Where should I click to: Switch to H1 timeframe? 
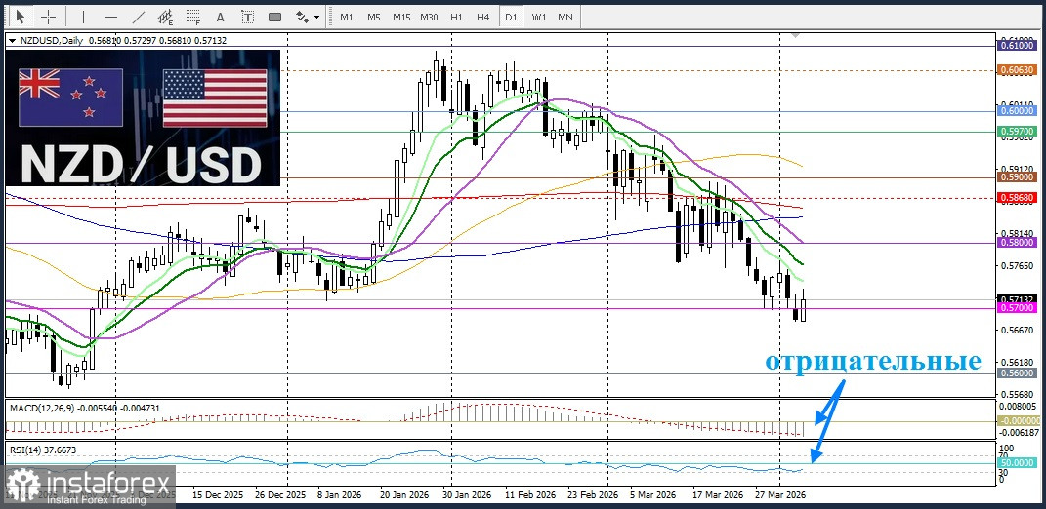click(x=456, y=17)
